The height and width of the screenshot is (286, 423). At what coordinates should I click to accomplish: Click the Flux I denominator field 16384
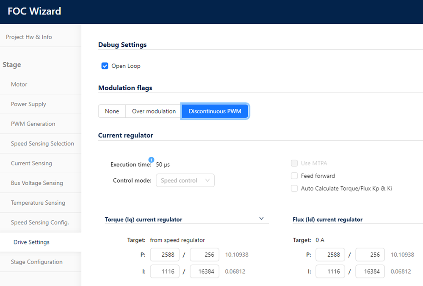[x=370, y=272]
